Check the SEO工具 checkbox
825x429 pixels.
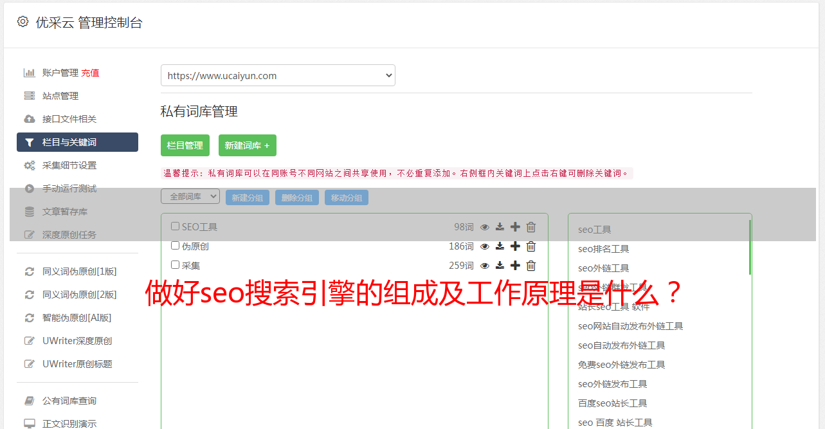coord(175,226)
